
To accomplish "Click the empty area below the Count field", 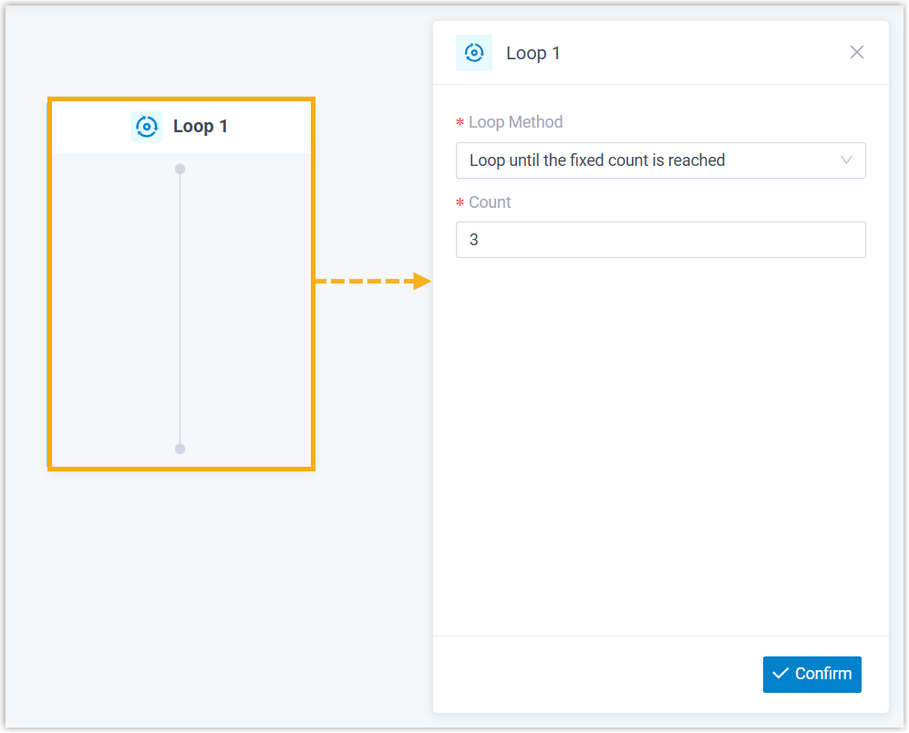I will 660,438.
